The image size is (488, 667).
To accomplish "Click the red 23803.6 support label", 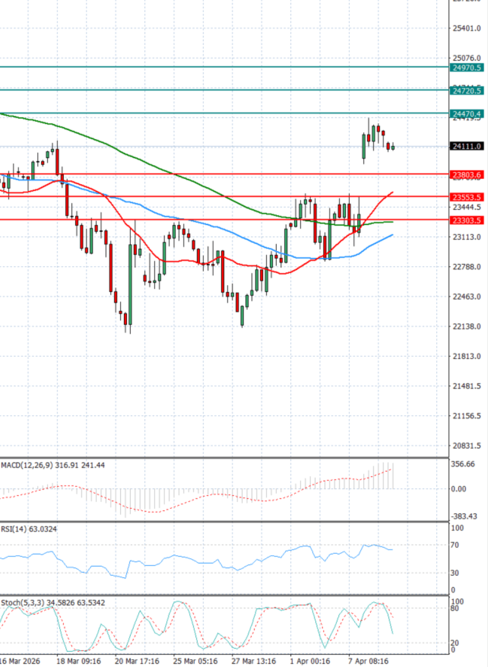I will click(467, 175).
